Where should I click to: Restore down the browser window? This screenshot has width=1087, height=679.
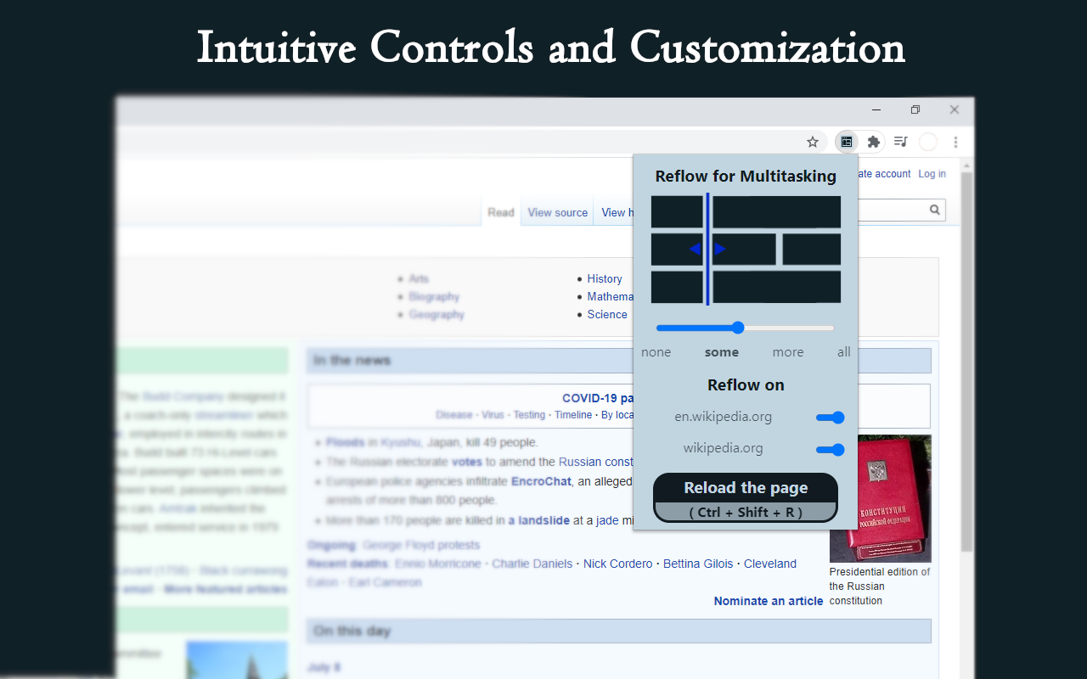coord(915,109)
